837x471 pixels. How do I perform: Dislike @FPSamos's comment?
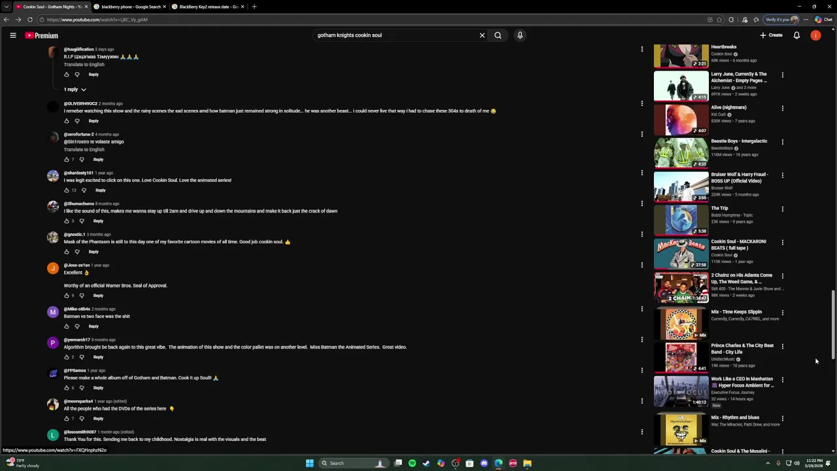(x=82, y=388)
